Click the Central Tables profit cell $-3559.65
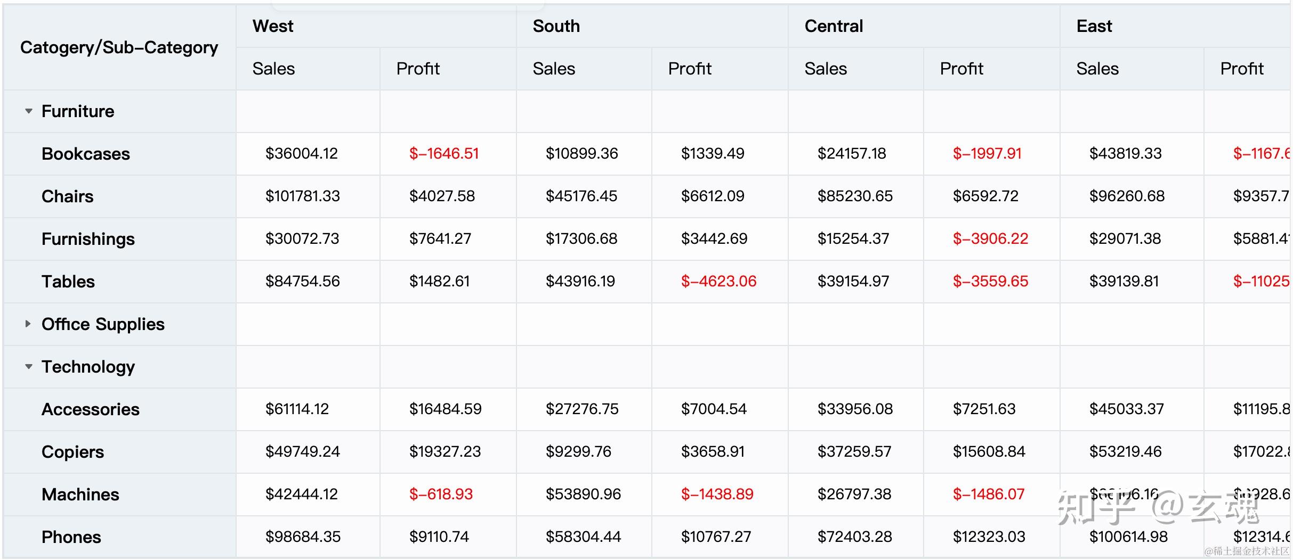Viewport: 1293px width, 560px height. point(990,282)
